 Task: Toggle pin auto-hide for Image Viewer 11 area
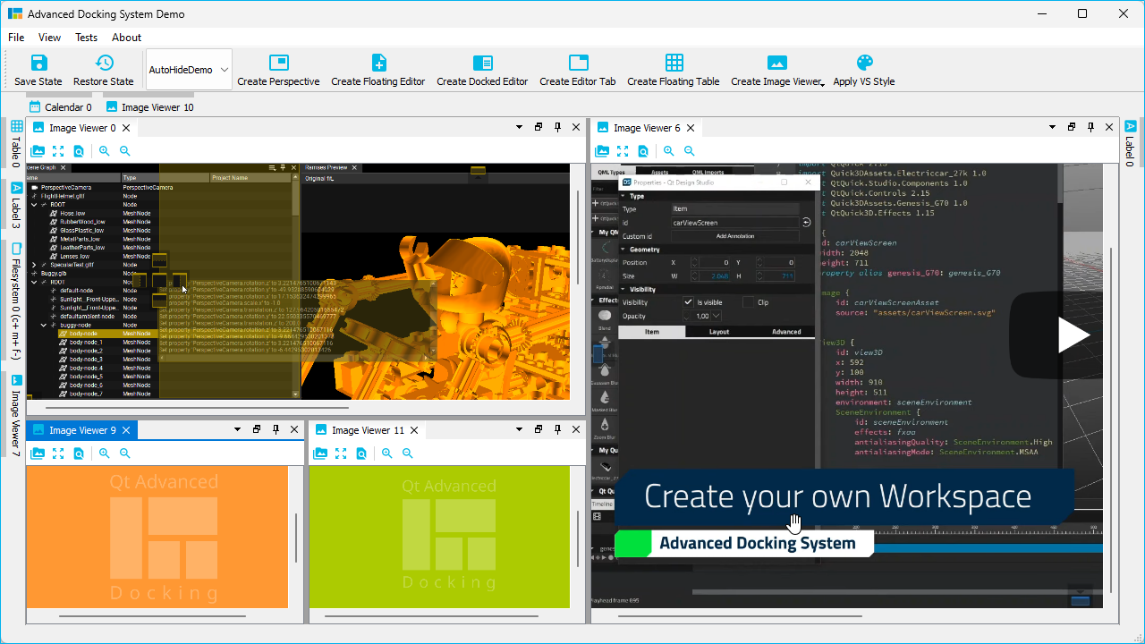tap(558, 430)
